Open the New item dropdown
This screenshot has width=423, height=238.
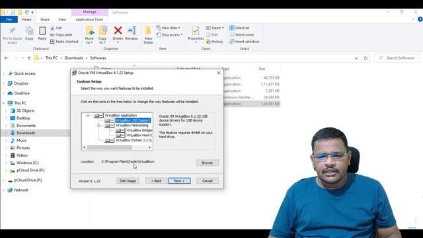(168, 28)
